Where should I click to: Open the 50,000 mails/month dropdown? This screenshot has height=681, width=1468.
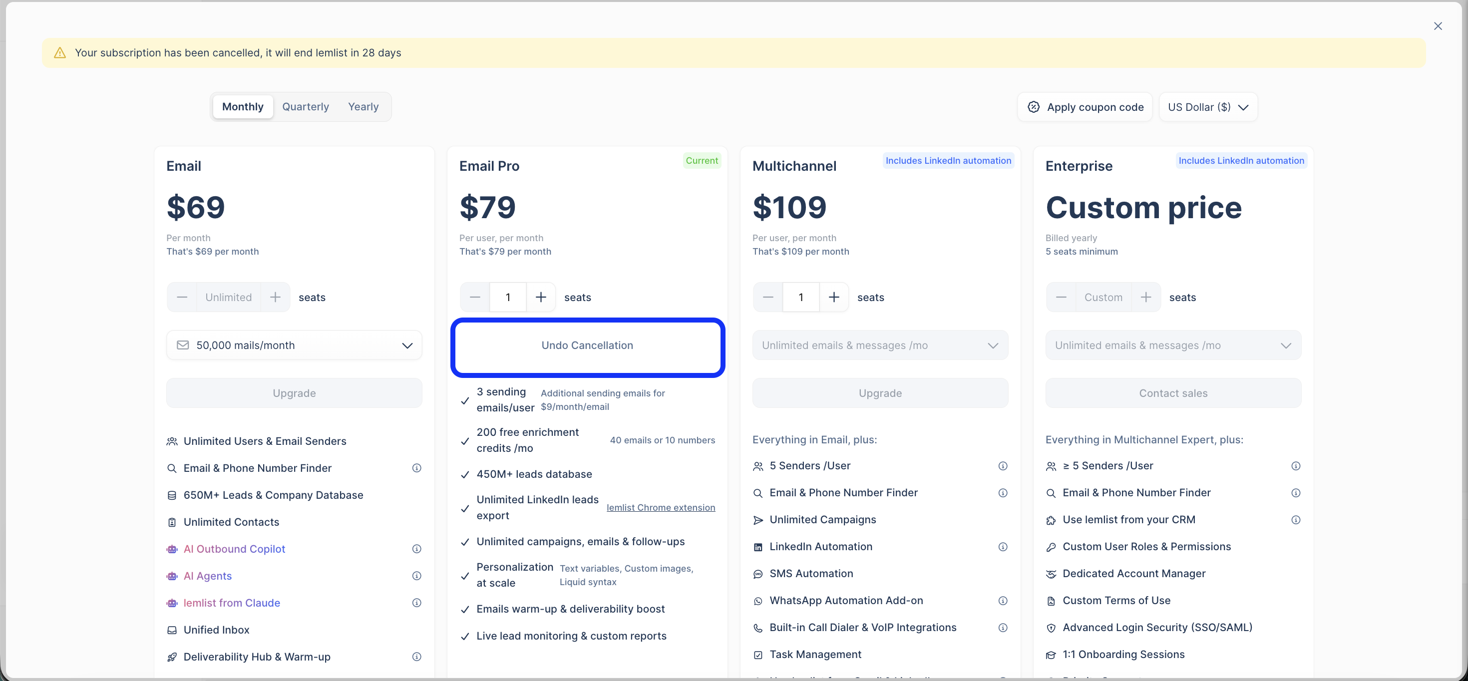pyautogui.click(x=294, y=345)
